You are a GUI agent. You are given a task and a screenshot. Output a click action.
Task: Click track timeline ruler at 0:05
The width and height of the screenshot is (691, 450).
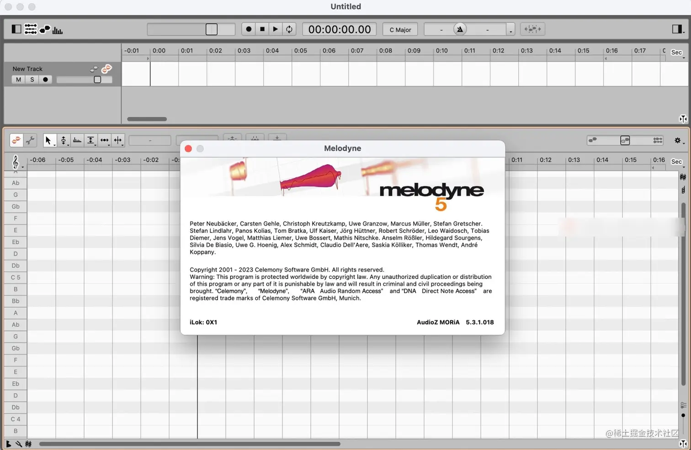click(x=300, y=51)
